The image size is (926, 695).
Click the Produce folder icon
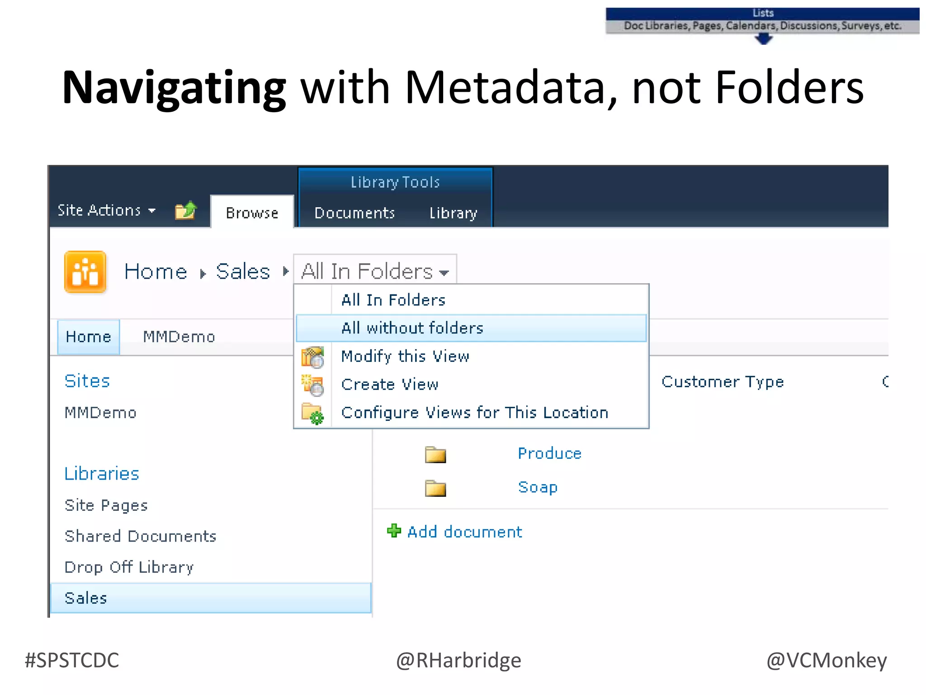pyautogui.click(x=435, y=454)
